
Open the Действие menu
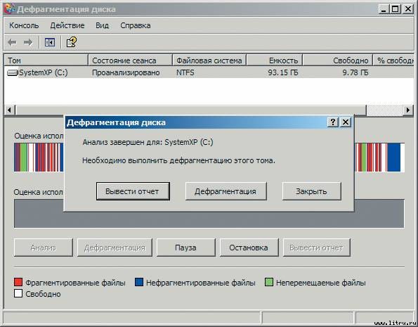click(67, 25)
